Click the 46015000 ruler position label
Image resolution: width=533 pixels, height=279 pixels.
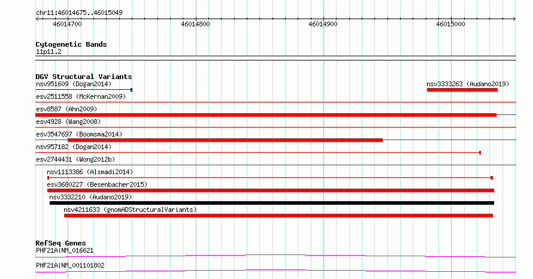tap(450, 24)
